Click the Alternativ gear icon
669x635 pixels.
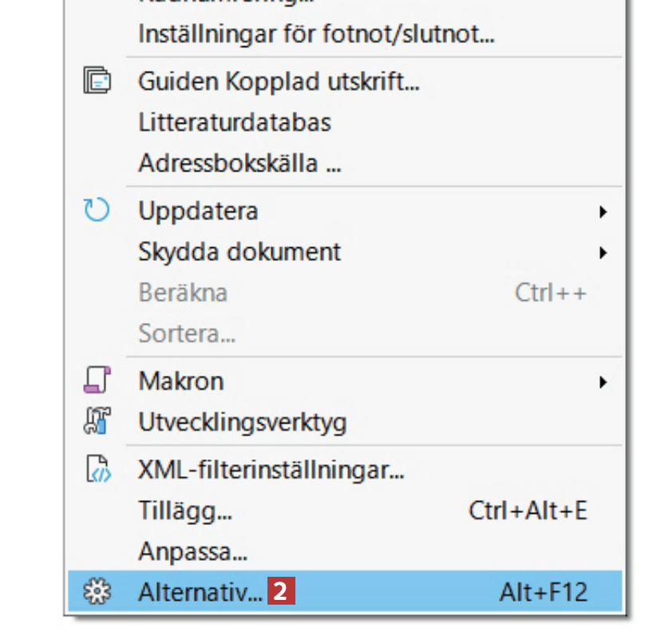click(97, 592)
